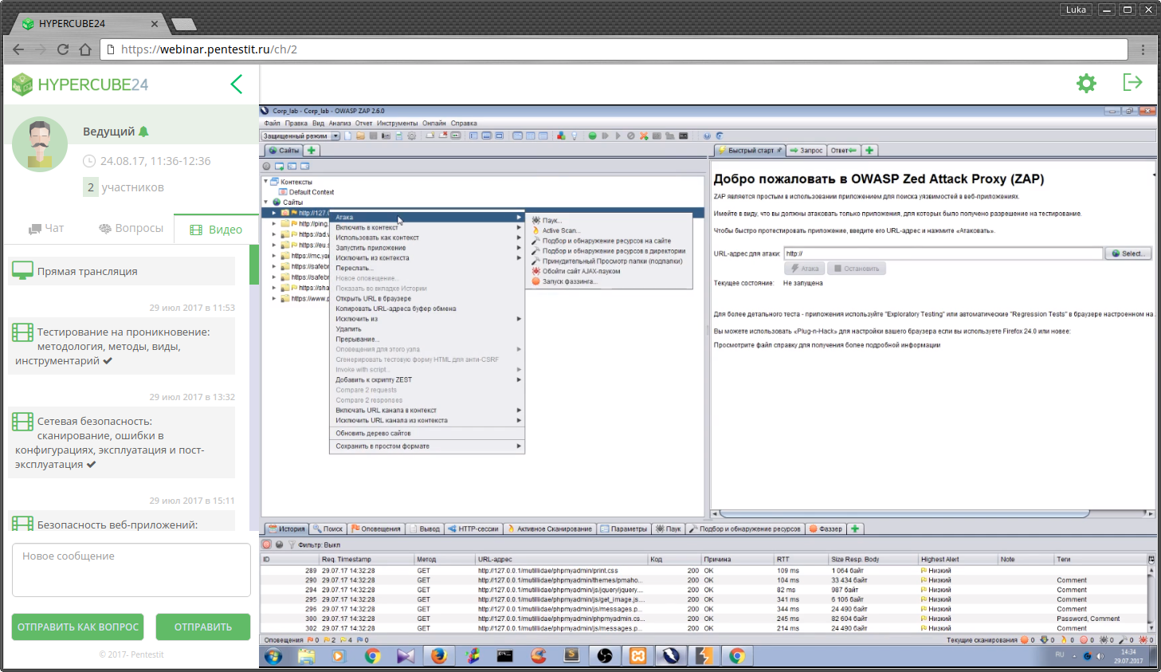Choose Обновить дерево сайтов menu entry

(427, 434)
